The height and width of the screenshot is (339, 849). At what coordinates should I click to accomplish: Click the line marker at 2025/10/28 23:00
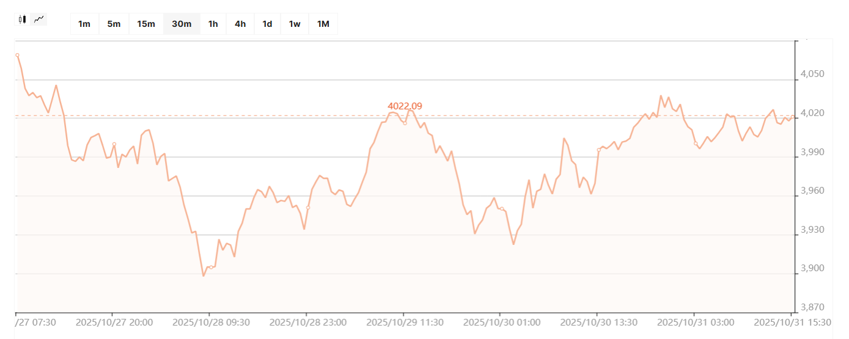308,208
